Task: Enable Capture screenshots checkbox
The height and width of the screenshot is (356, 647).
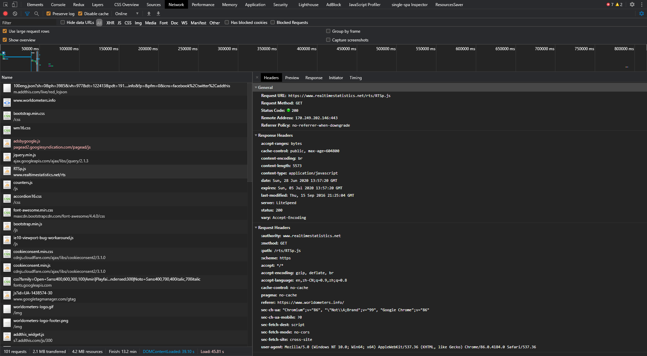Action: pos(328,40)
